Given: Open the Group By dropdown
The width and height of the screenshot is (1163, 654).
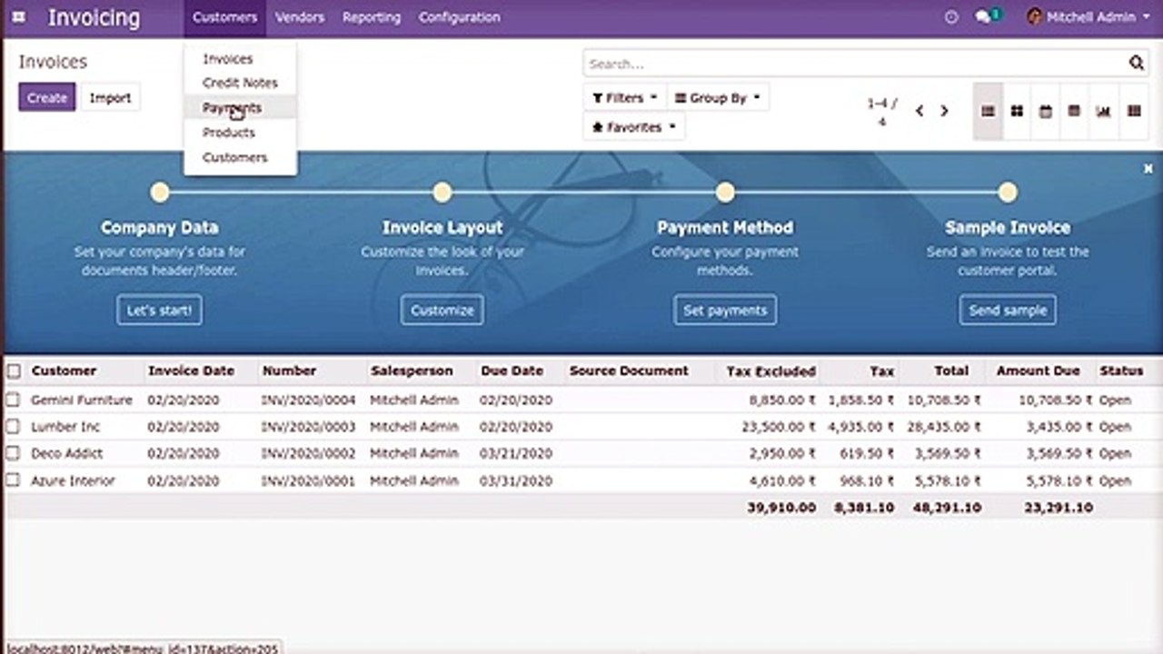Looking at the screenshot, I should (718, 97).
